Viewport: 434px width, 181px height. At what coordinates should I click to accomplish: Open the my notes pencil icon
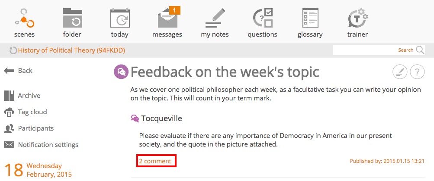click(x=215, y=18)
